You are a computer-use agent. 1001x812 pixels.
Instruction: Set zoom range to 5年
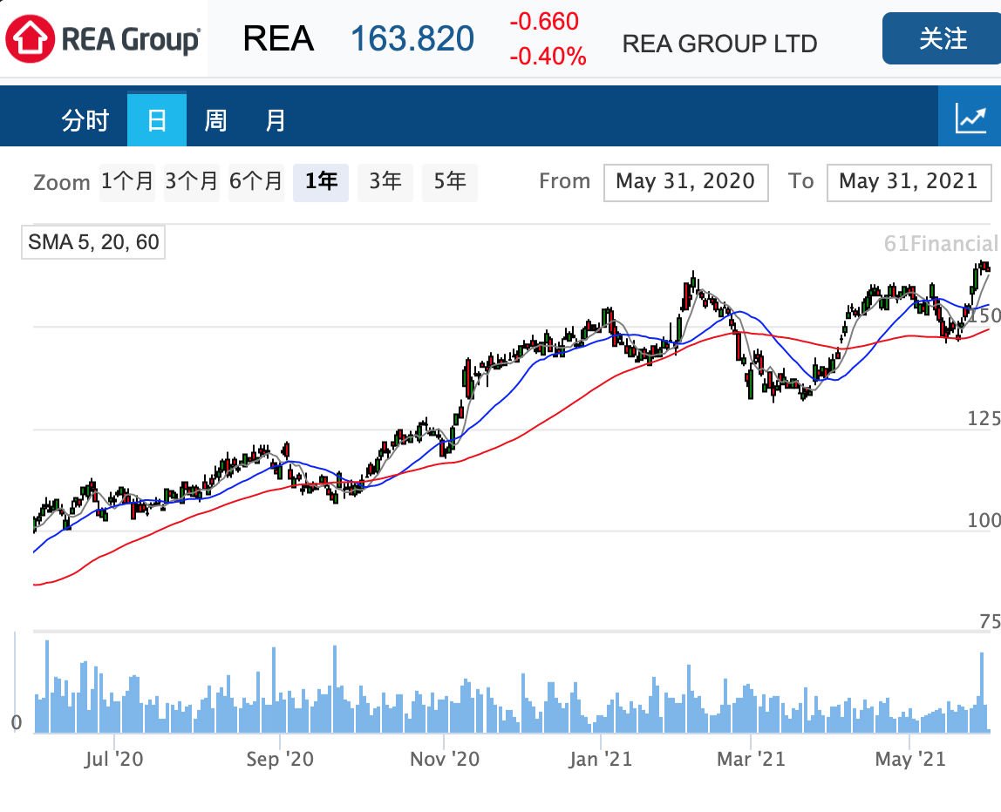tap(450, 182)
